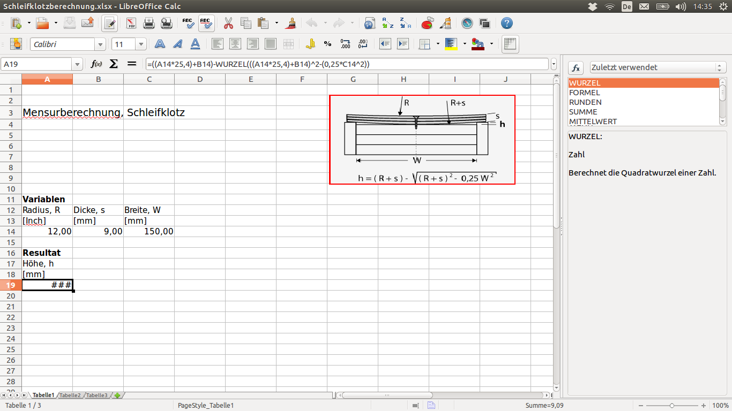Apply percent number format
The height and width of the screenshot is (411, 732).
[x=328, y=44]
